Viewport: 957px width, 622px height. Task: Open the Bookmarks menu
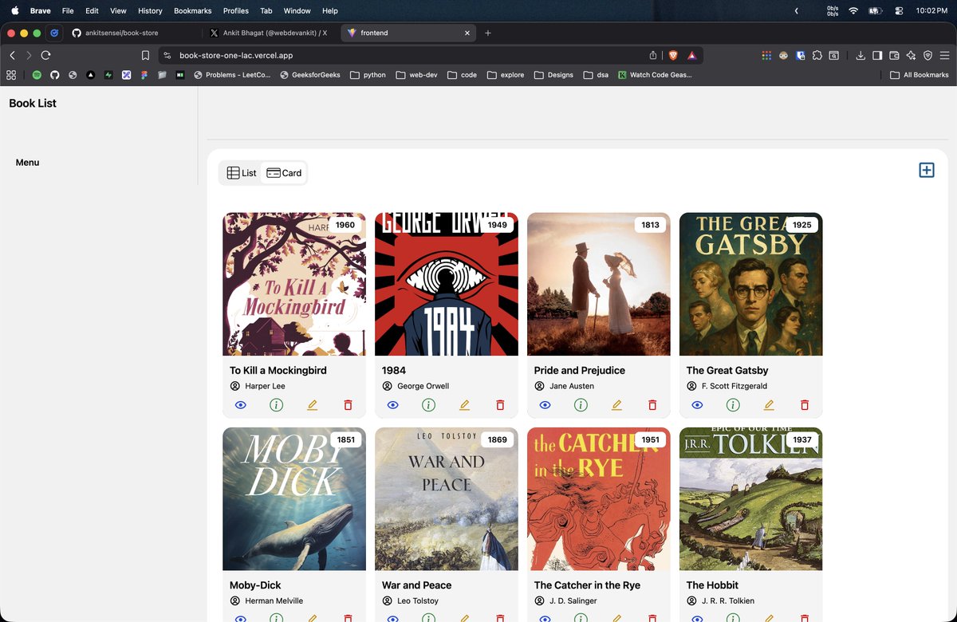coord(192,11)
